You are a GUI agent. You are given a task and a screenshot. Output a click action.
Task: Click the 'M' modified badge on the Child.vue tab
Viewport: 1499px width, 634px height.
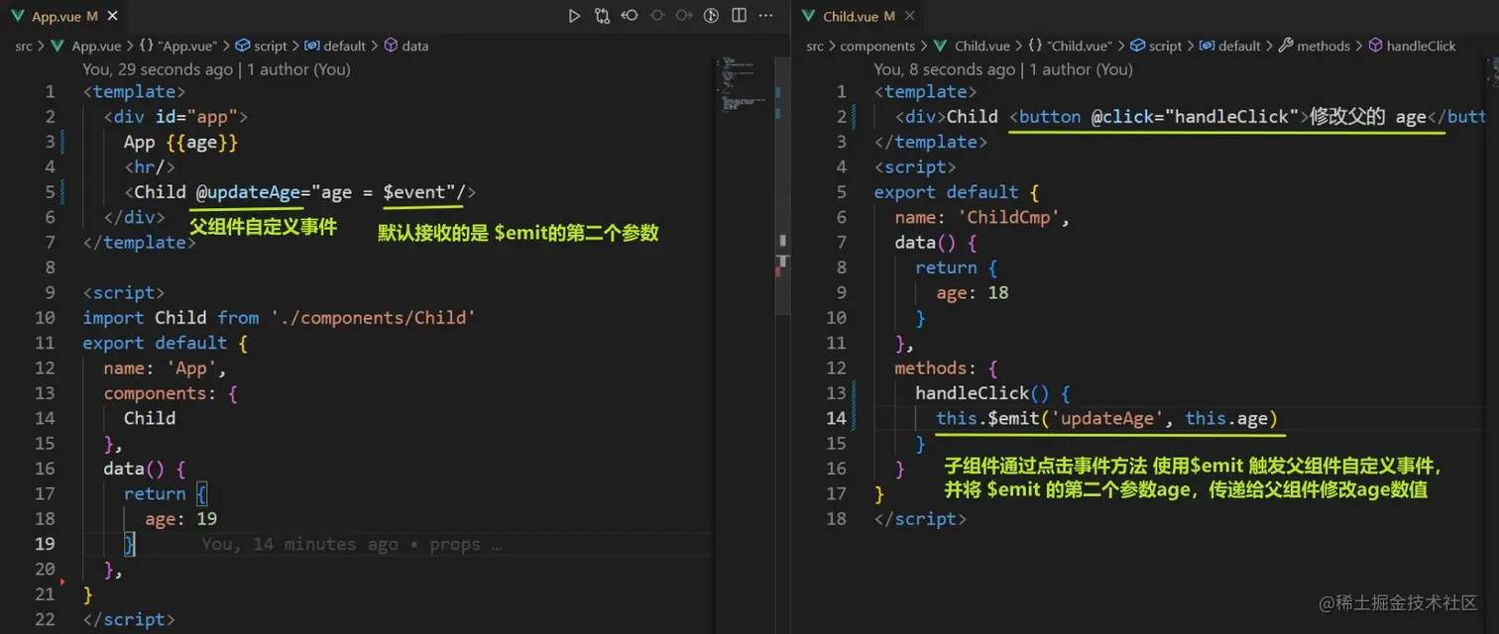click(x=889, y=17)
